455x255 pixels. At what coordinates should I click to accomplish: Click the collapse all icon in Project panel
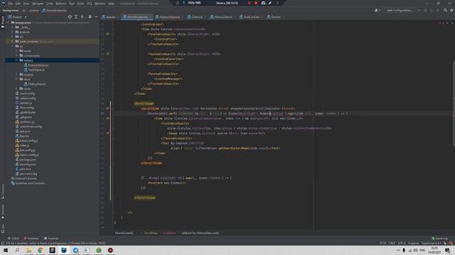coord(82,17)
